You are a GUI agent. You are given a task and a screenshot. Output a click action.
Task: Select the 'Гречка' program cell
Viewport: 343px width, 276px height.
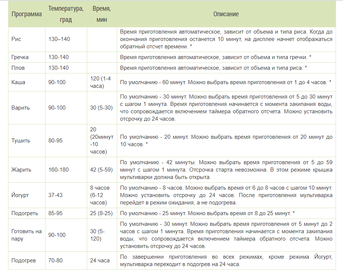[x=27, y=57]
